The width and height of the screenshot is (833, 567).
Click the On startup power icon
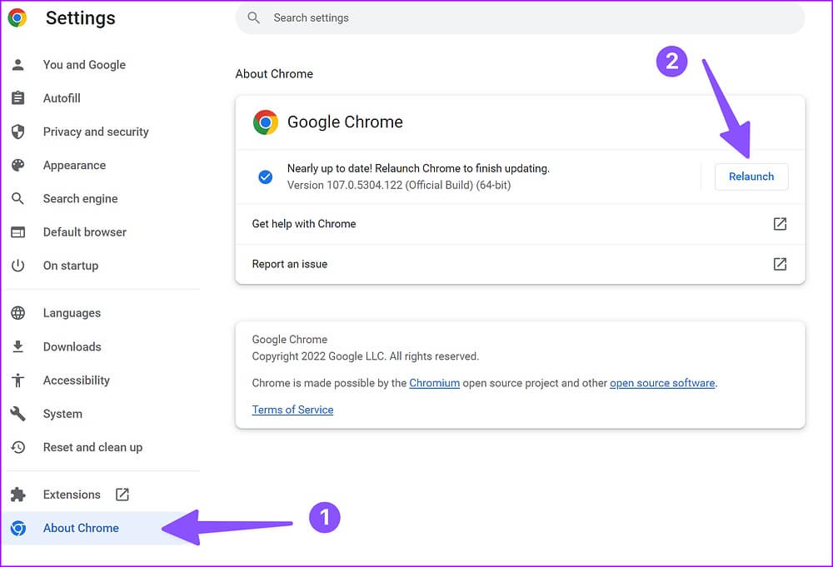[x=17, y=266]
